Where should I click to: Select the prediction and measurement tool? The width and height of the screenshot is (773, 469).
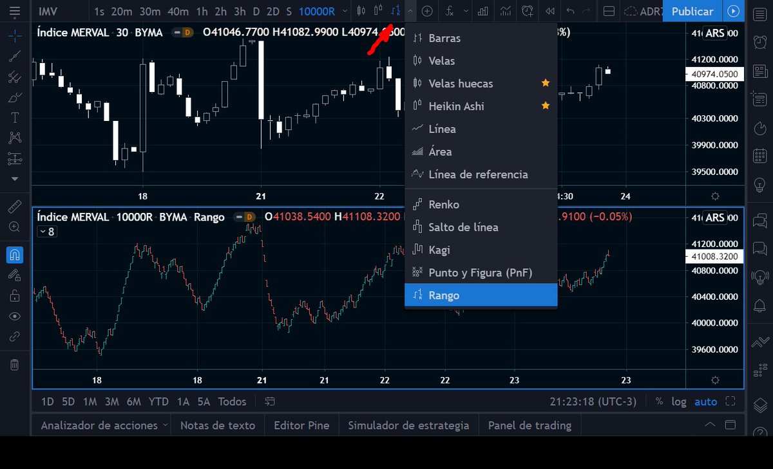[x=14, y=158]
